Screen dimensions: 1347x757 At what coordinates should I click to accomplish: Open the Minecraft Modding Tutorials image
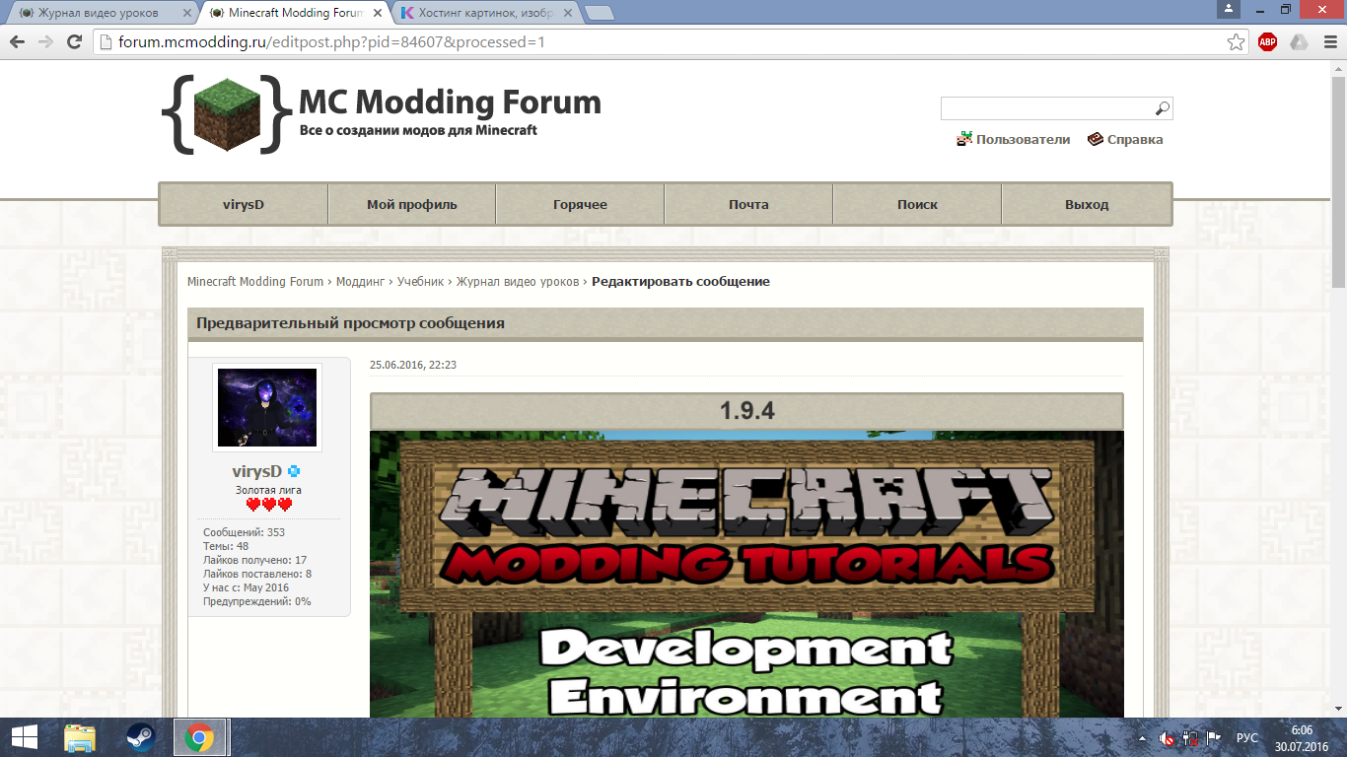(x=746, y=574)
